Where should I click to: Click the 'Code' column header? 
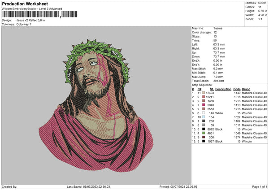[x=237, y=89]
